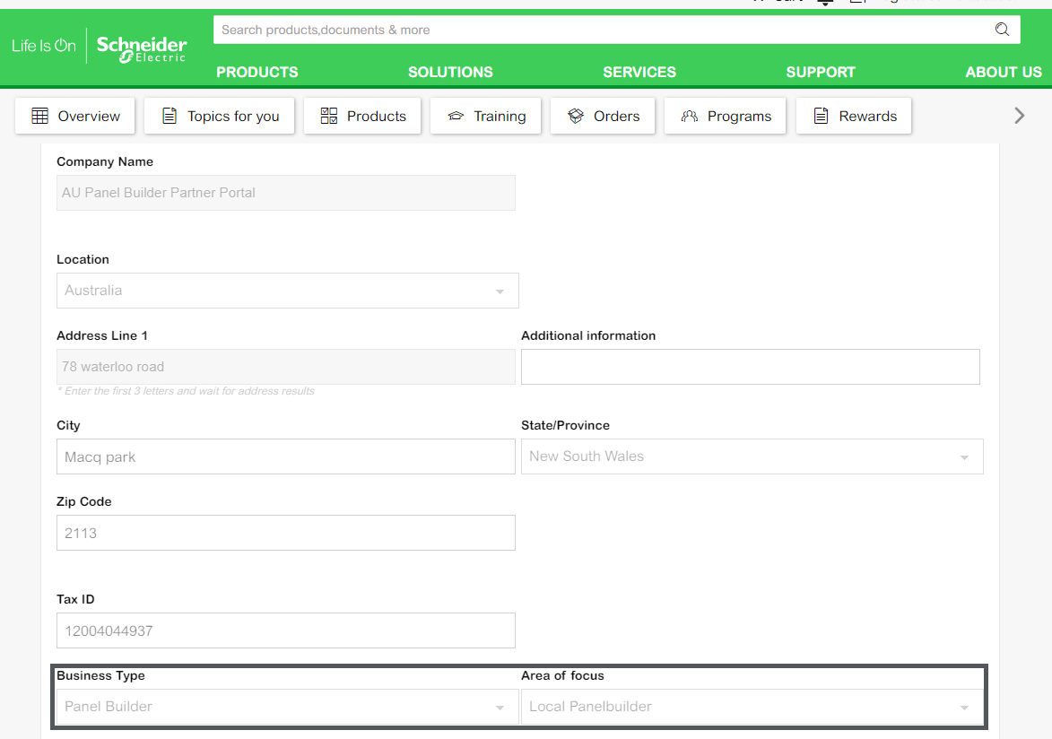Open the SOLUTIONS menu
The height and width of the screenshot is (739, 1052).
point(450,72)
